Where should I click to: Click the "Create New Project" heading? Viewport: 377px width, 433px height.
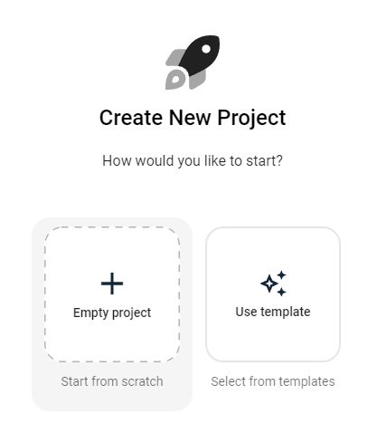pos(193,118)
